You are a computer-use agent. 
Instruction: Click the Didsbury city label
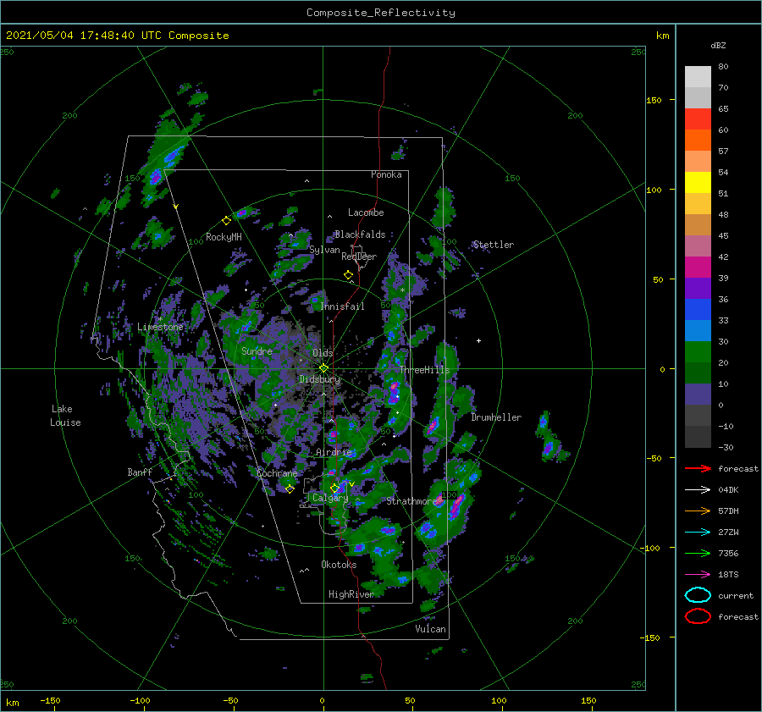[x=319, y=379]
